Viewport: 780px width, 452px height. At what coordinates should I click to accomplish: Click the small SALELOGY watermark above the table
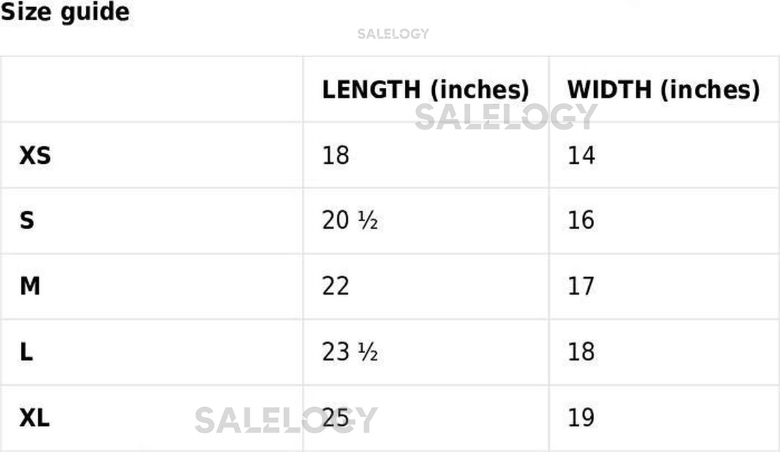(393, 34)
